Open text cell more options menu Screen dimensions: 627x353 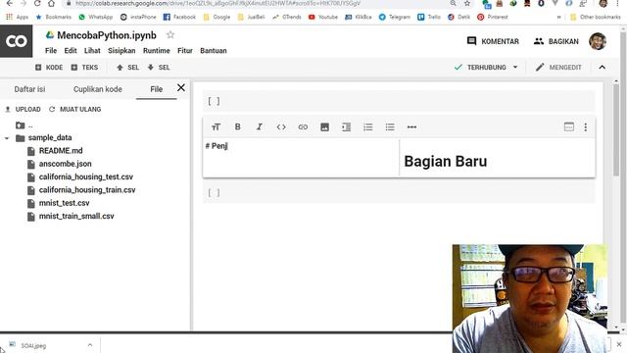[586, 126]
